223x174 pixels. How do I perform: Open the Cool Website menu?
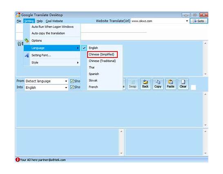point(54,21)
